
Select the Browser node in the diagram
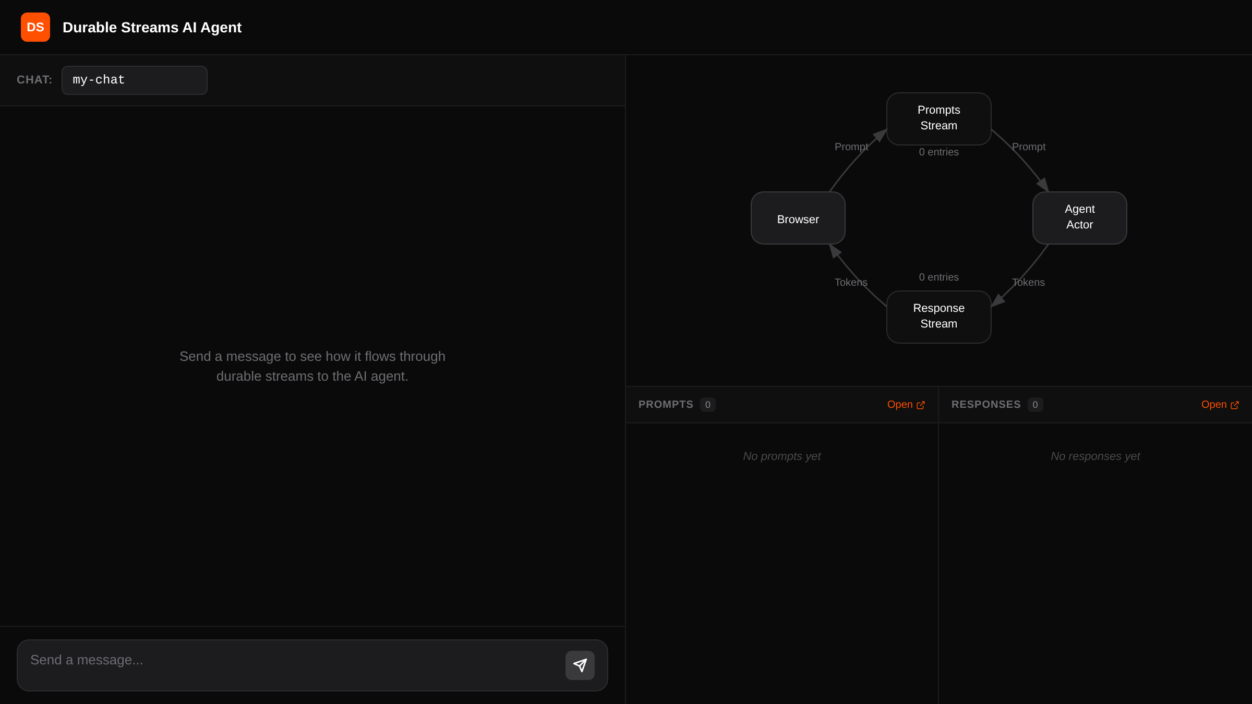click(x=798, y=219)
